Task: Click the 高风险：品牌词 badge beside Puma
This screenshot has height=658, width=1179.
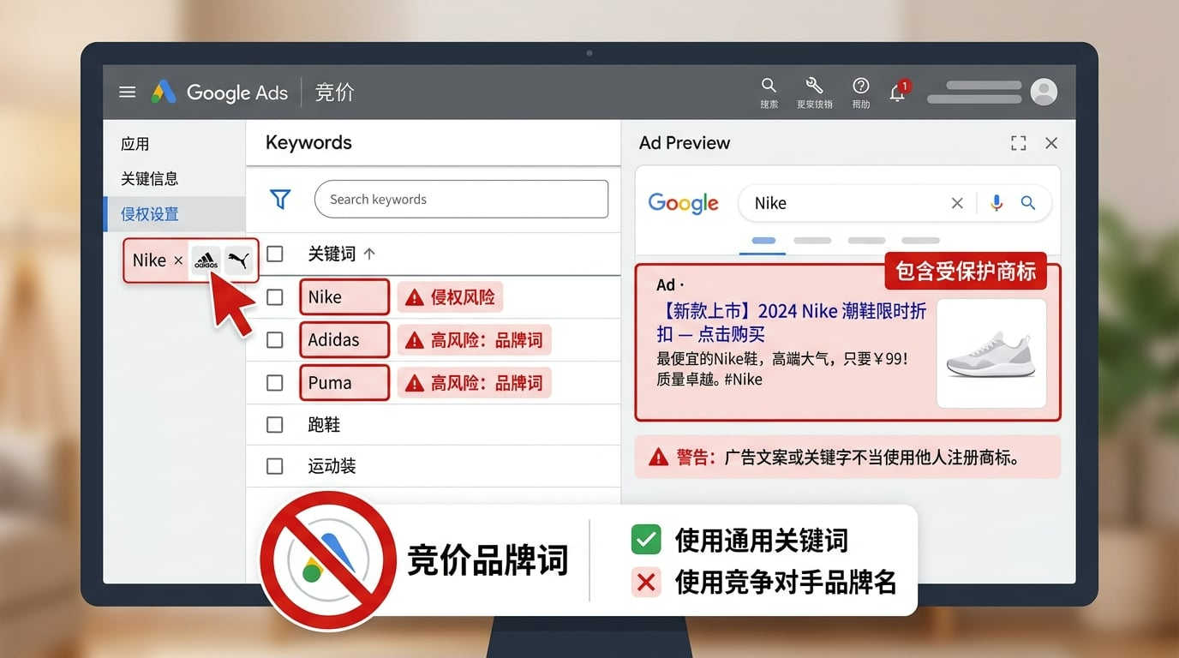Action: (474, 383)
